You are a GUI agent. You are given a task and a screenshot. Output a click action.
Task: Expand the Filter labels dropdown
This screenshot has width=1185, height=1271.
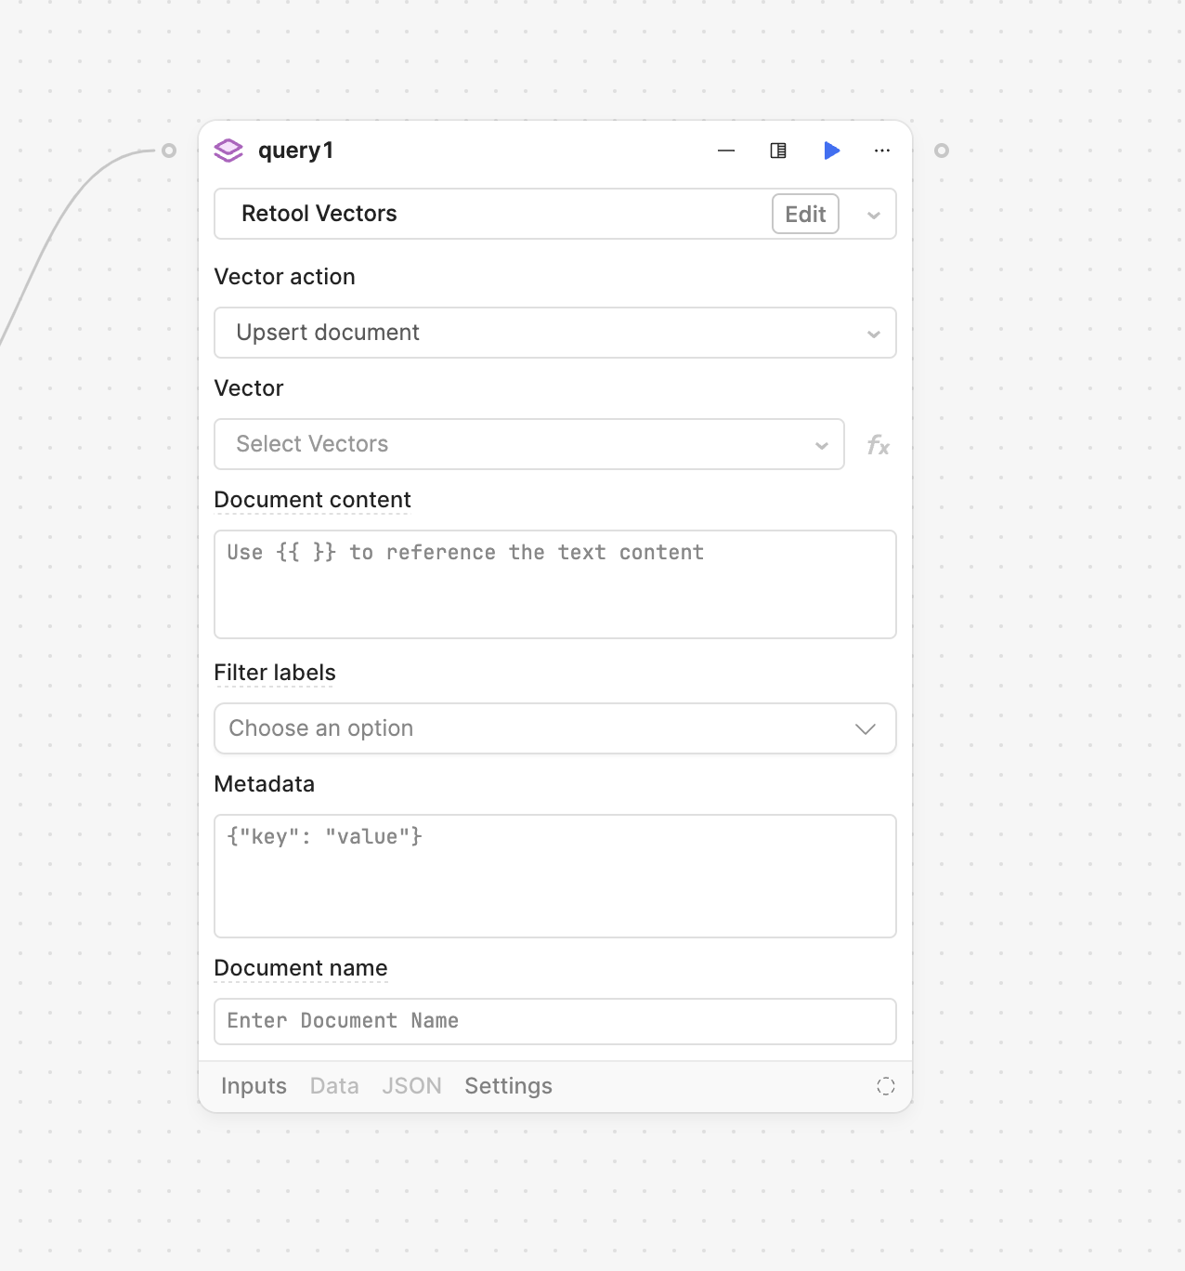(555, 728)
